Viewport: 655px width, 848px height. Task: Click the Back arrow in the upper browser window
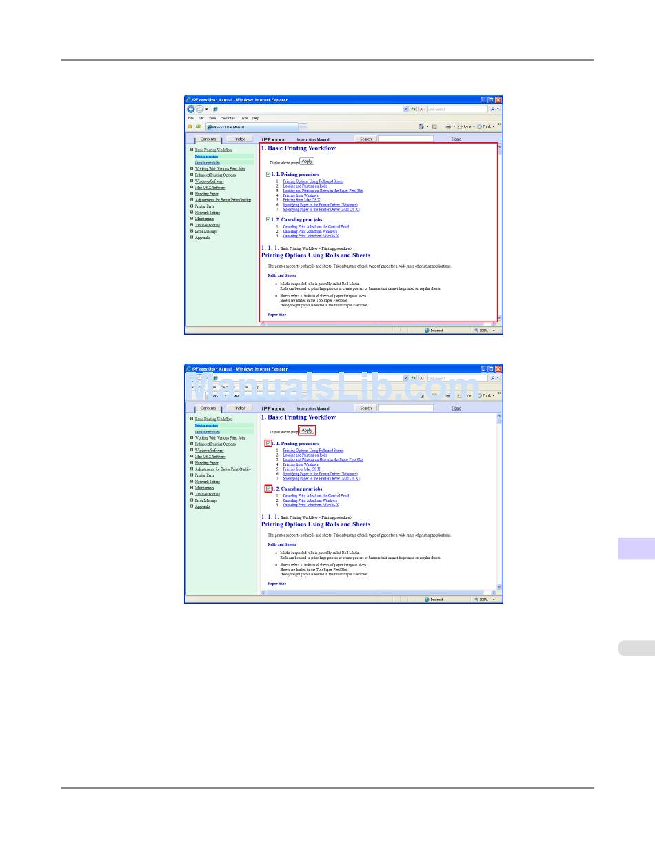pyautogui.click(x=190, y=109)
